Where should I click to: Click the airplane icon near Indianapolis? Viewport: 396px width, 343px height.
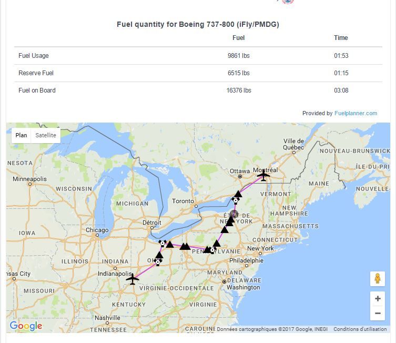(x=133, y=279)
